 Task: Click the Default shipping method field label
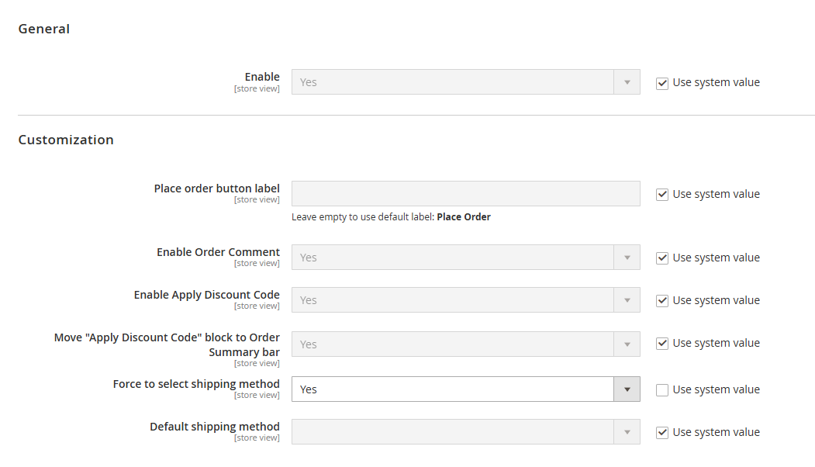pyautogui.click(x=215, y=427)
